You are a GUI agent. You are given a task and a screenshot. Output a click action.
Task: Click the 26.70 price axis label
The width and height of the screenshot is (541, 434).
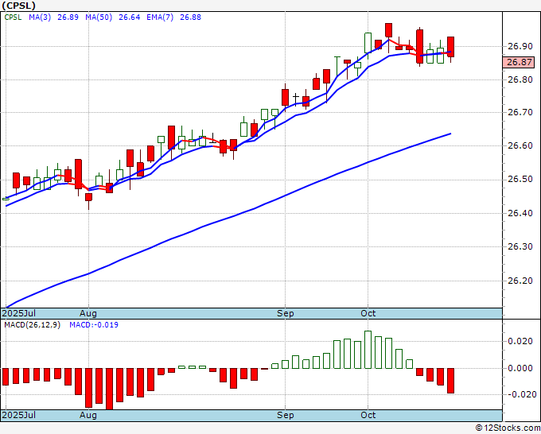520,112
